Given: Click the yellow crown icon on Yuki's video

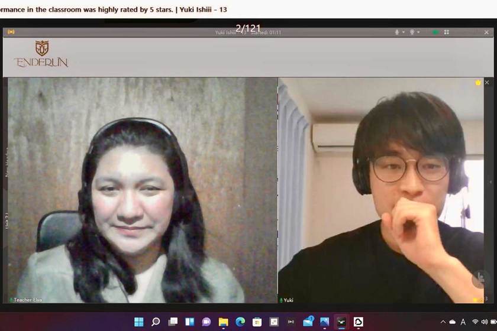Looking at the screenshot, I should tap(478, 83).
